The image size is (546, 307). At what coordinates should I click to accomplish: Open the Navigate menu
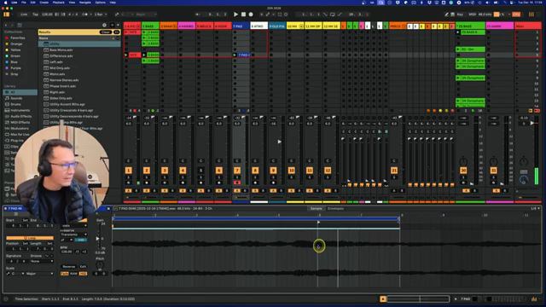pos(85,3)
